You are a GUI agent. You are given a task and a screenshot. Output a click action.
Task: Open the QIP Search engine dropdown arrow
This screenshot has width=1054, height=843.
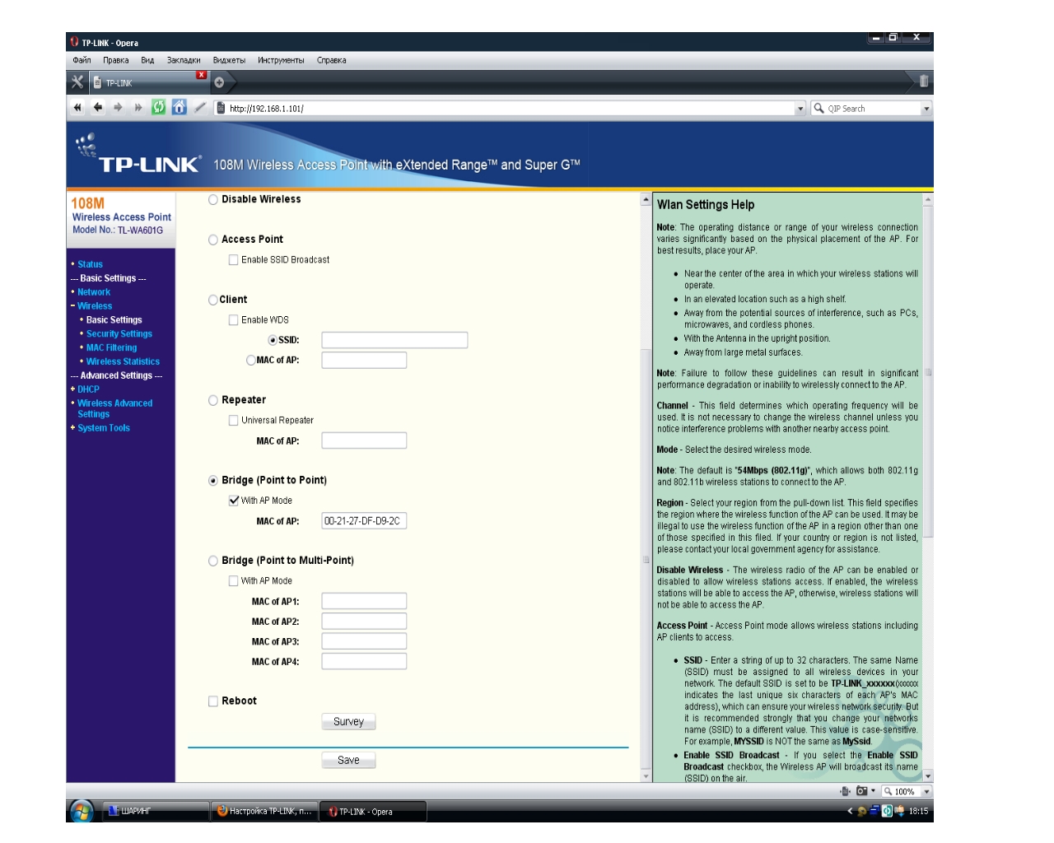[x=926, y=109]
